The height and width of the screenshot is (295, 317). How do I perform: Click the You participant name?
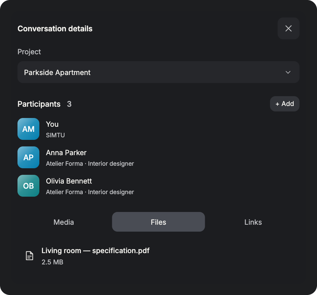tap(52, 124)
